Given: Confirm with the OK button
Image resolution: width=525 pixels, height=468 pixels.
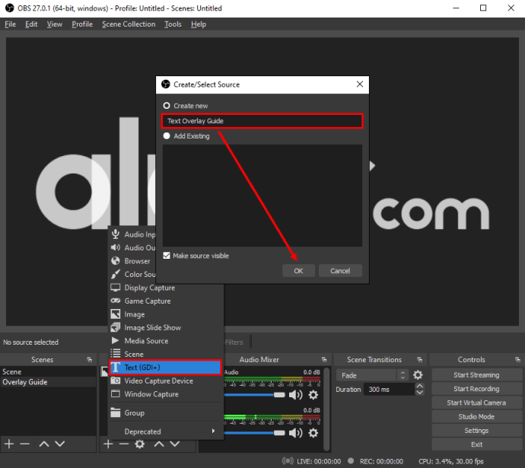Looking at the screenshot, I should [298, 270].
